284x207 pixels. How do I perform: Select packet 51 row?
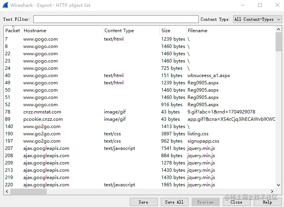pyautogui.click(x=139, y=97)
